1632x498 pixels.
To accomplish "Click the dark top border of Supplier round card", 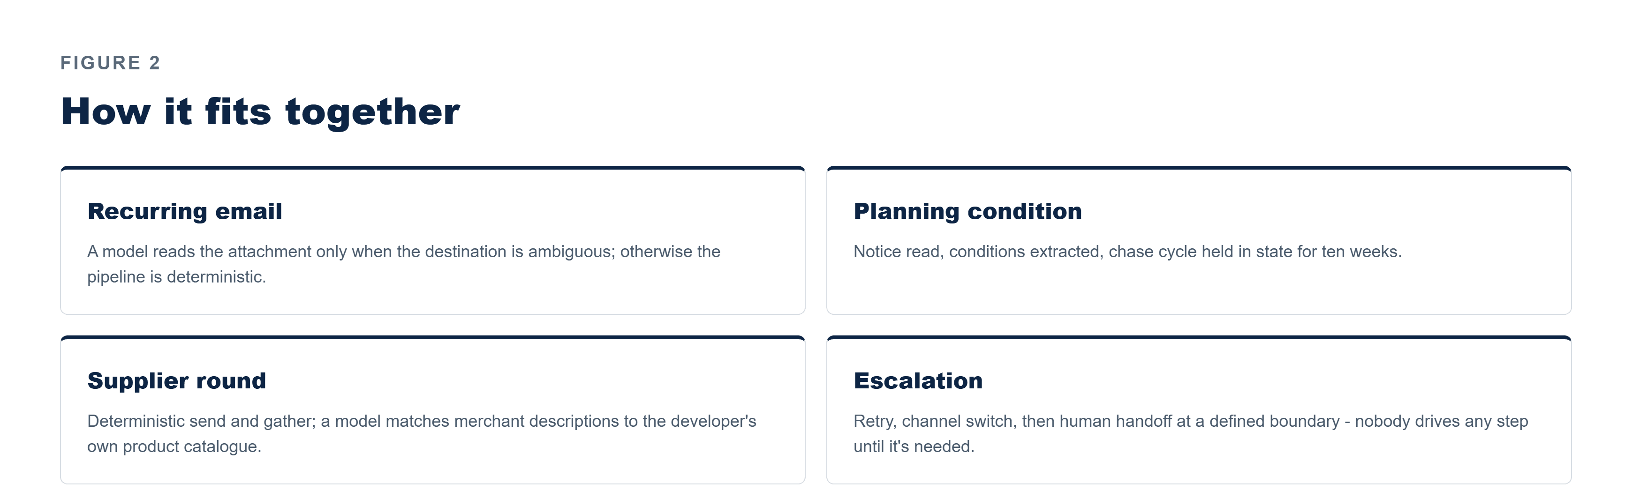I will pyautogui.click(x=433, y=338).
